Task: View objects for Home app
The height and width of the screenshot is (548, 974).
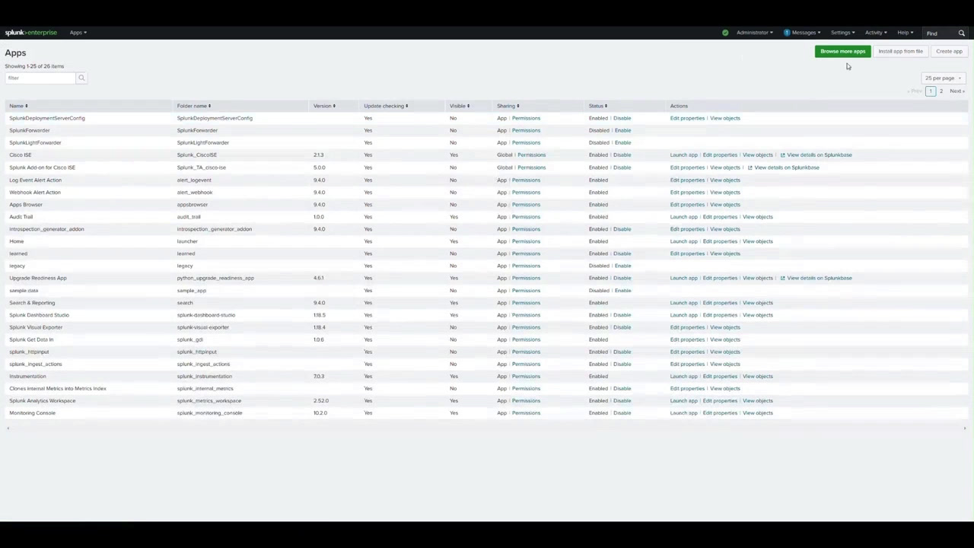Action: pyautogui.click(x=757, y=241)
